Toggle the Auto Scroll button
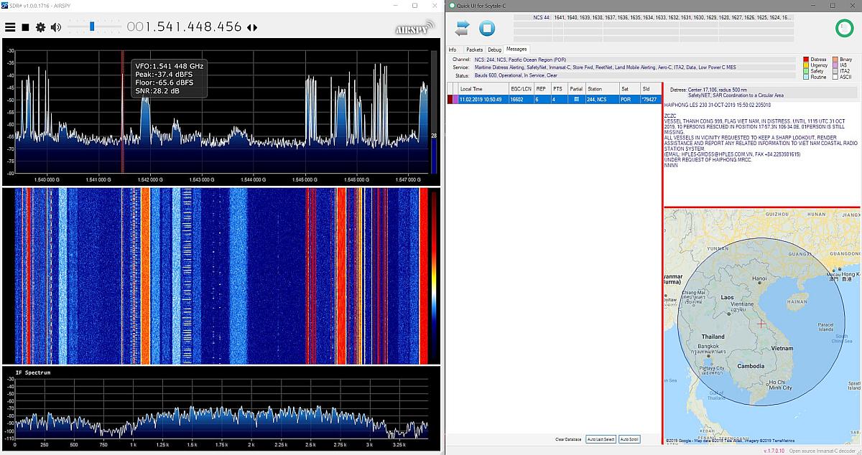 [x=629, y=439]
